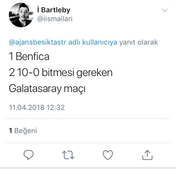Tap the gray 'yanıt olarak' text

(x=139, y=42)
